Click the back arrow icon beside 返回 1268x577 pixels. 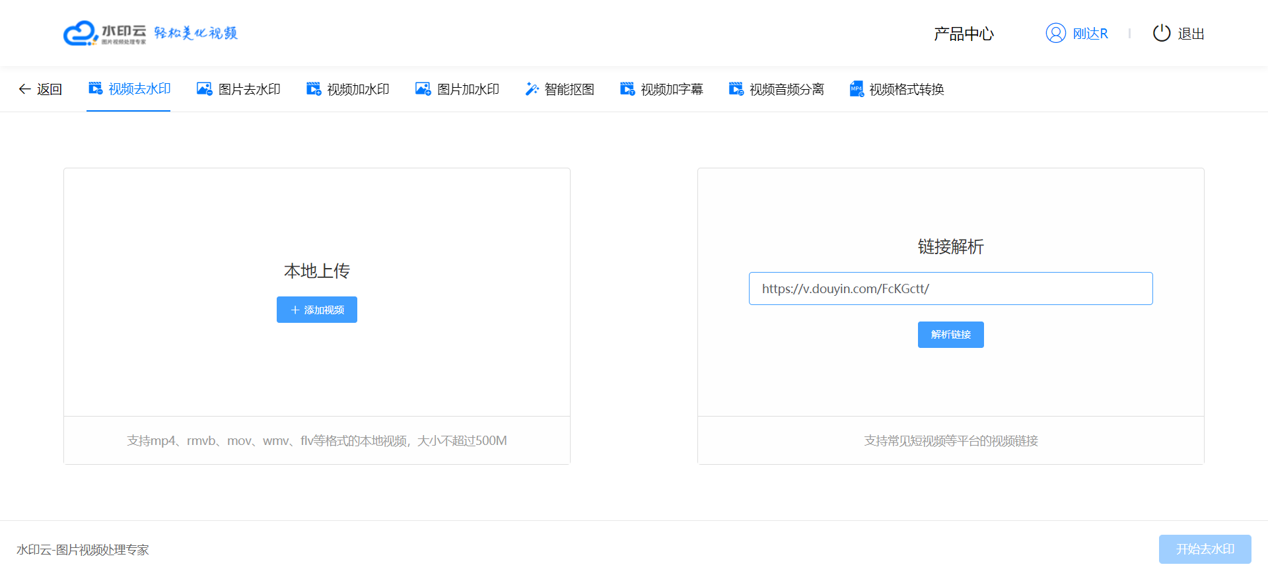click(x=24, y=89)
